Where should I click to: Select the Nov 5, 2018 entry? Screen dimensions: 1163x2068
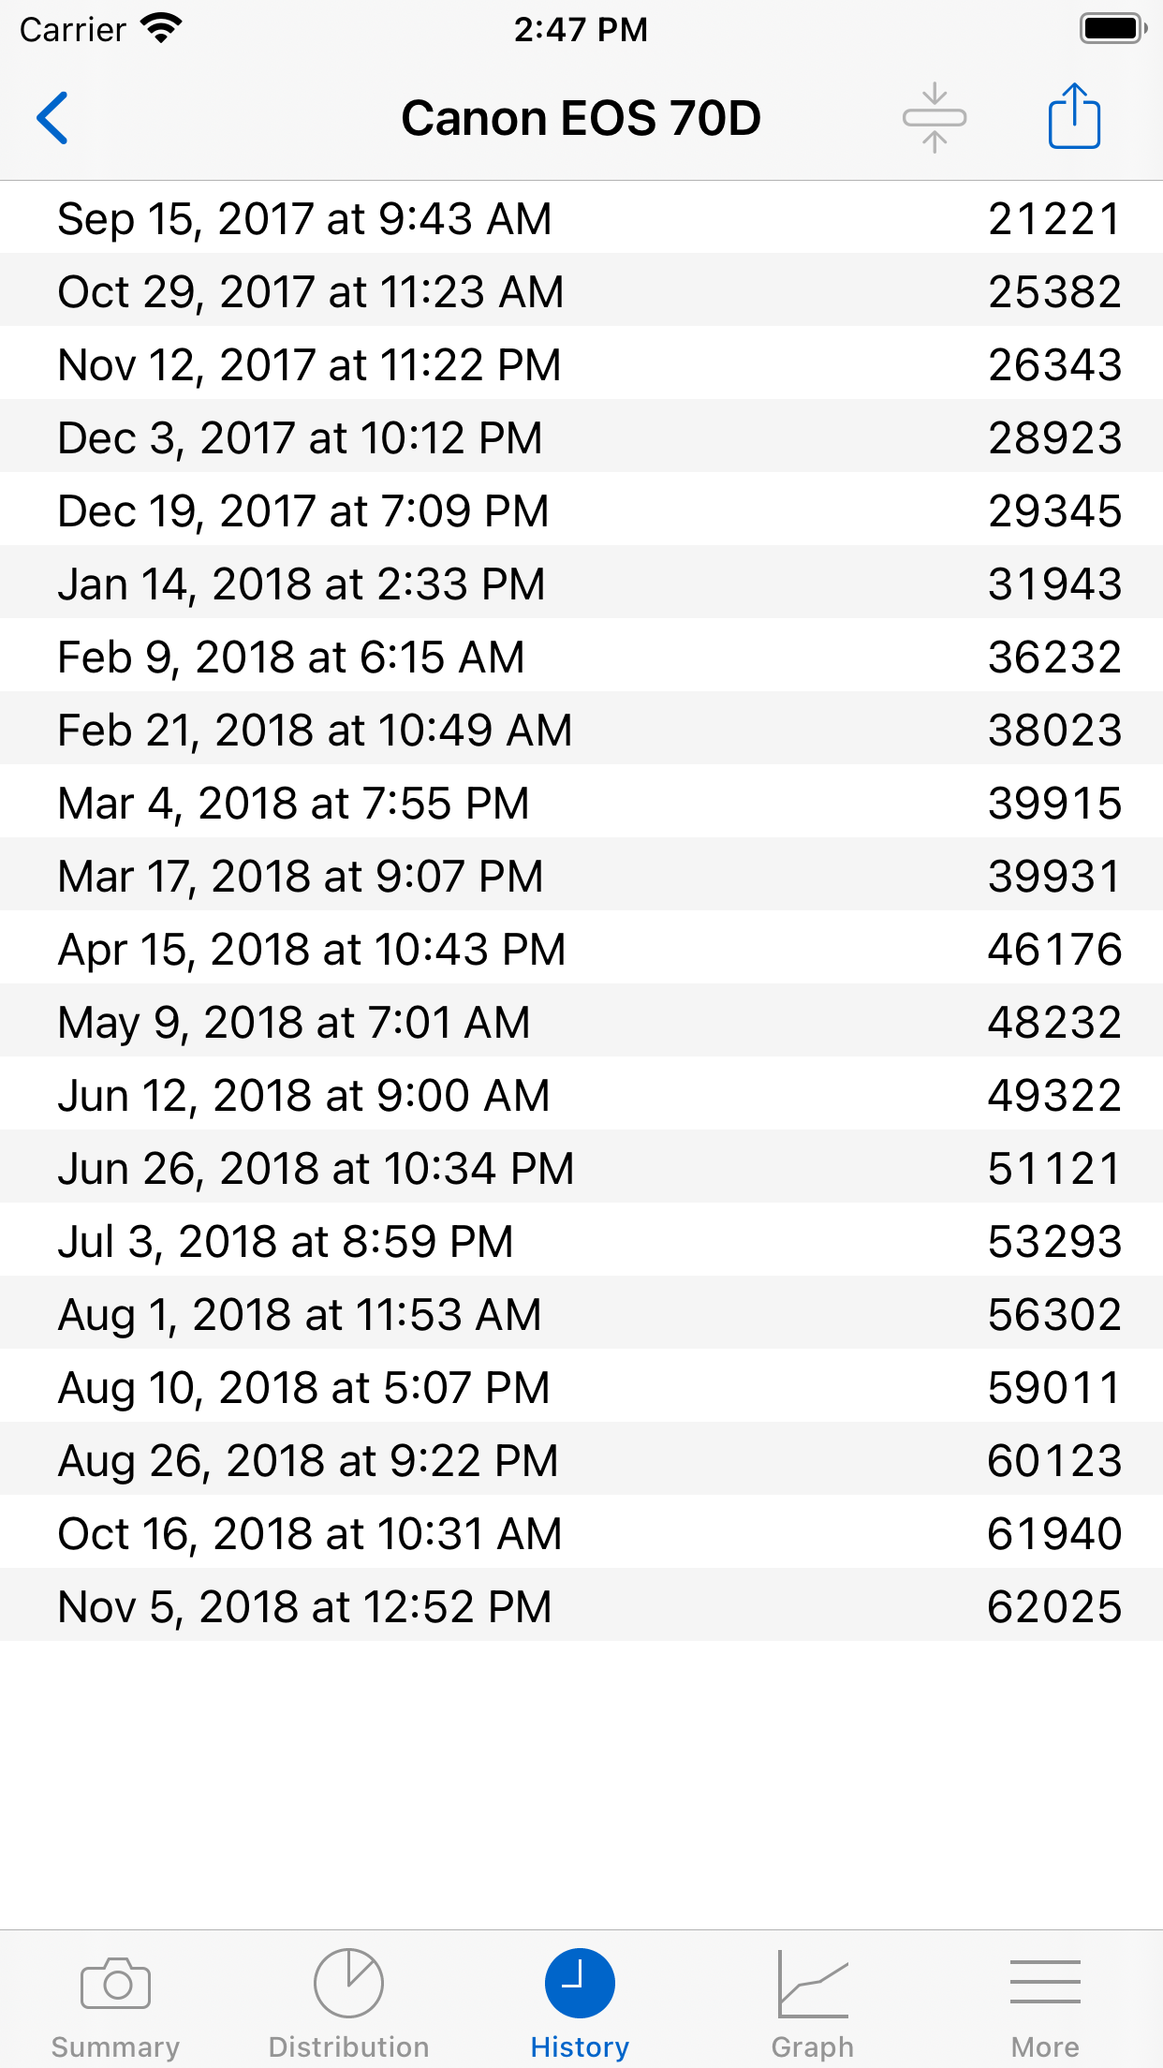(x=581, y=1606)
